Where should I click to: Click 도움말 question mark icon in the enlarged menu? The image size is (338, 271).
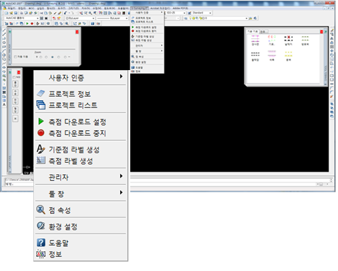[41, 242]
